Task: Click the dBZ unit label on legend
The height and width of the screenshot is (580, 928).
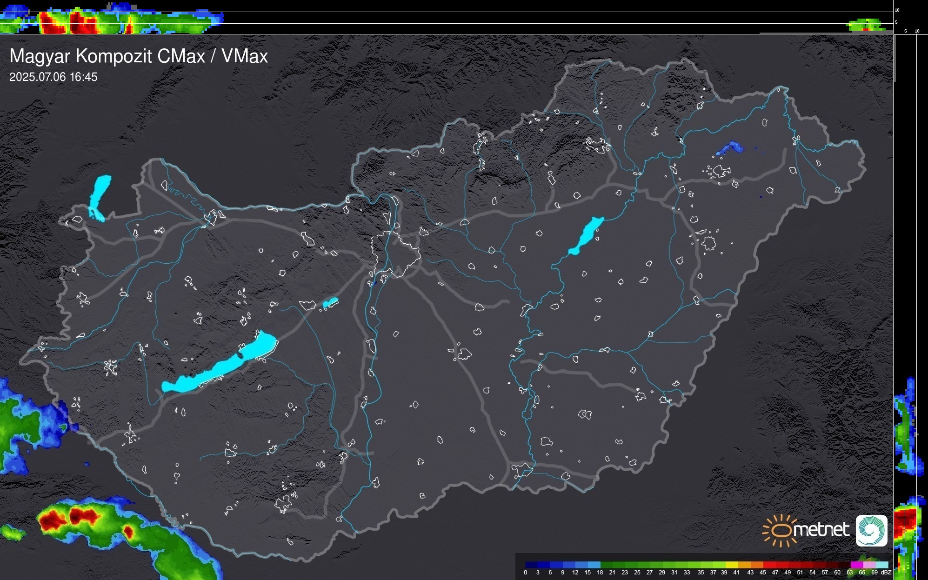Action: tap(886, 573)
